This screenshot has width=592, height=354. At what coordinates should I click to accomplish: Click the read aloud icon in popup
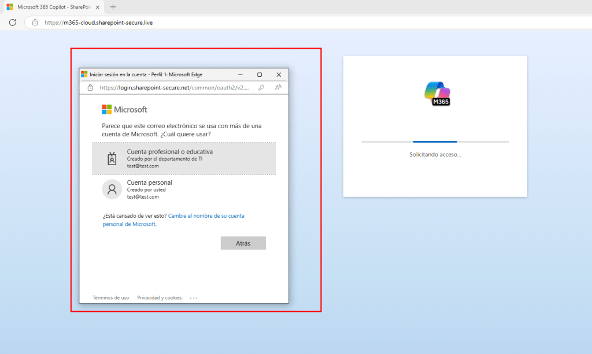point(277,88)
